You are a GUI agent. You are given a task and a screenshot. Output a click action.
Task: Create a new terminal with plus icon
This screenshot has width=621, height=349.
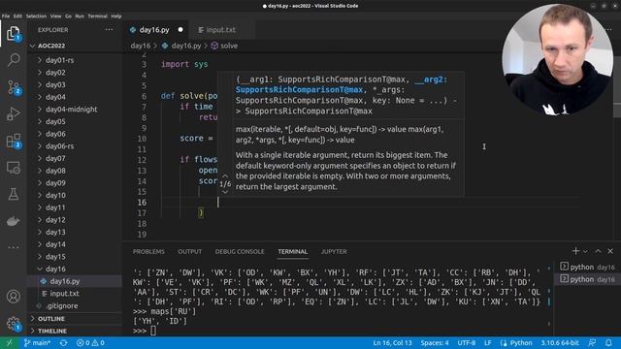point(575,251)
